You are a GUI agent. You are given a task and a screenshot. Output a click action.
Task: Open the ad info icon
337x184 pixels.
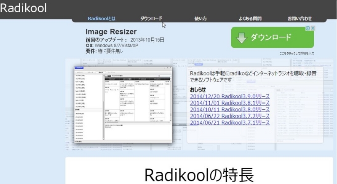308,28
